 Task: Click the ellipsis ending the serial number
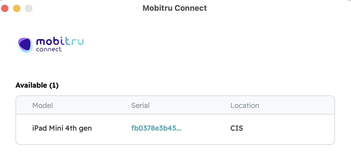point(179,129)
